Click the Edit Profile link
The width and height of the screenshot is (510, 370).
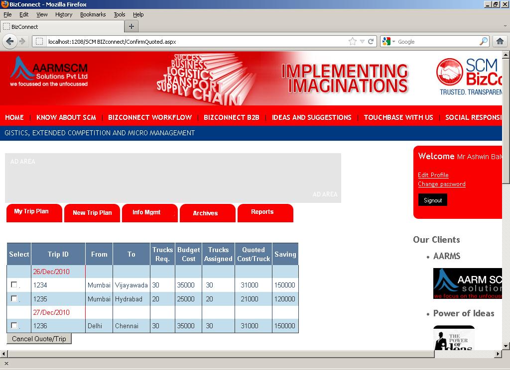pos(433,175)
